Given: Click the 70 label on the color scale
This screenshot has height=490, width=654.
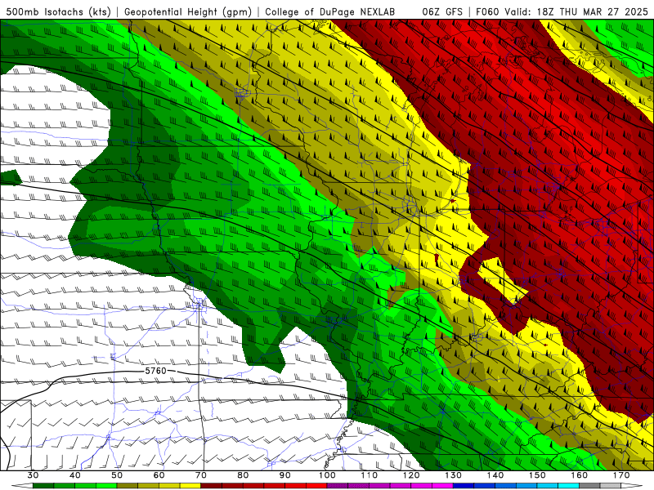Looking at the screenshot, I should [201, 475].
